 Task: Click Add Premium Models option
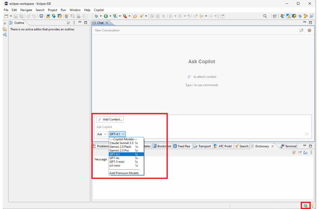(x=124, y=173)
